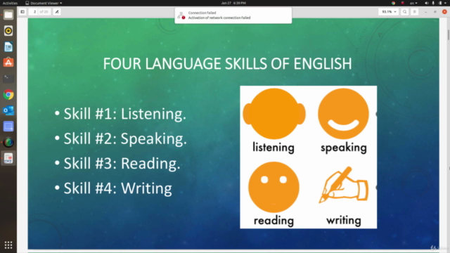Viewport: 450px width, 253px height.
Task: Restore the Document Viewer window size
Action: [435, 12]
